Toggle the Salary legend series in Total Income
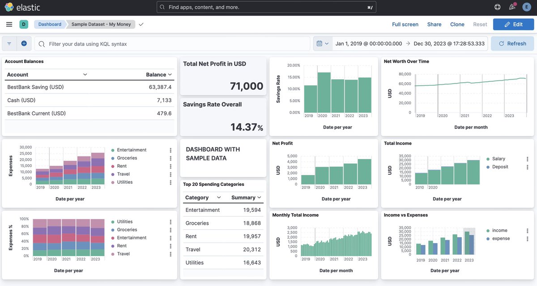 [499, 159]
